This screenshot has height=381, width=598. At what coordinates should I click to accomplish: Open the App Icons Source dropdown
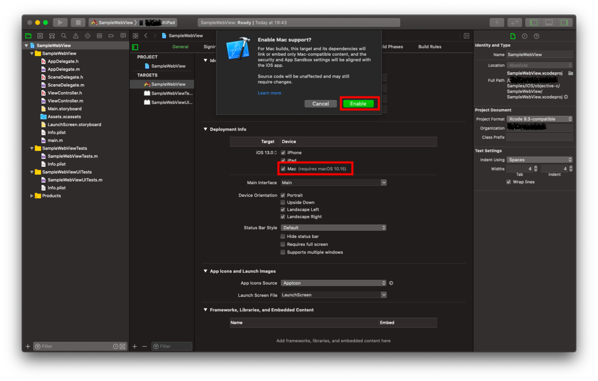coord(333,283)
